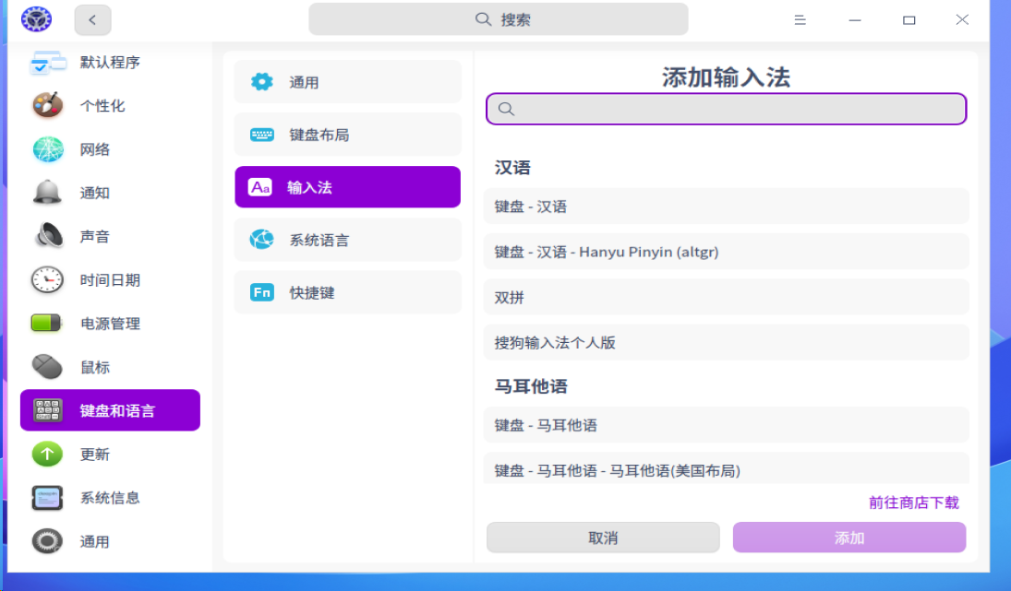The width and height of the screenshot is (1011, 591).
Task: Open Power Management battery icon
Action: click(x=48, y=324)
